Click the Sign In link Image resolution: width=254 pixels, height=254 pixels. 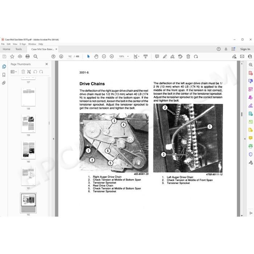pyautogui.click(x=245, y=49)
